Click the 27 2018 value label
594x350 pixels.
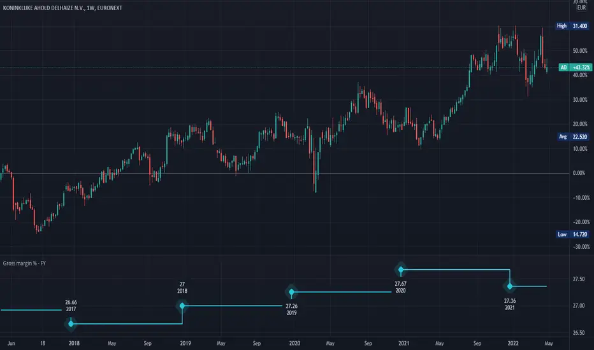(182, 288)
